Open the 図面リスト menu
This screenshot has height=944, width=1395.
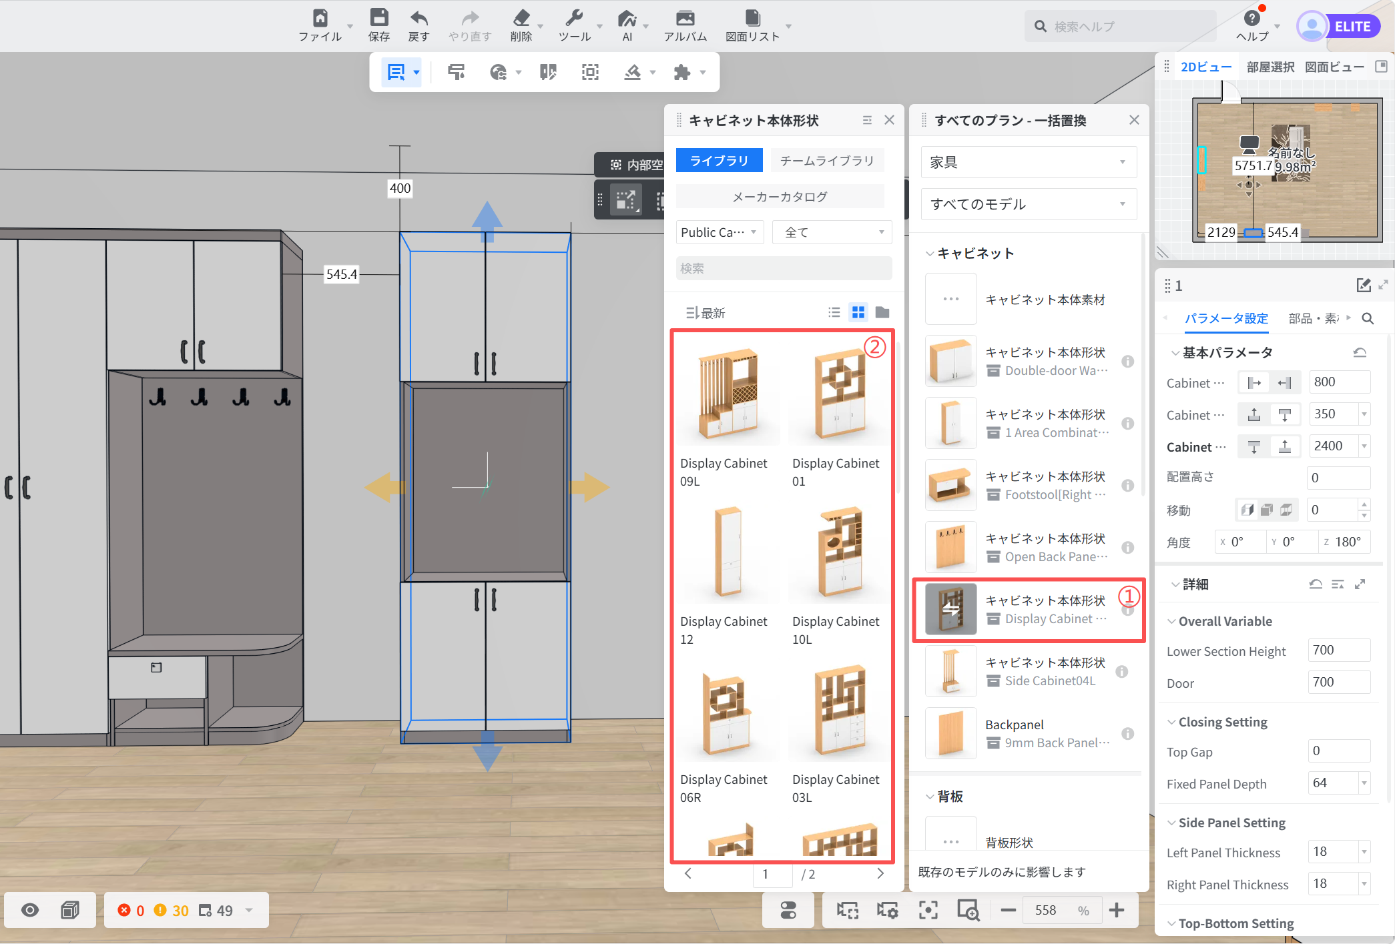(753, 25)
